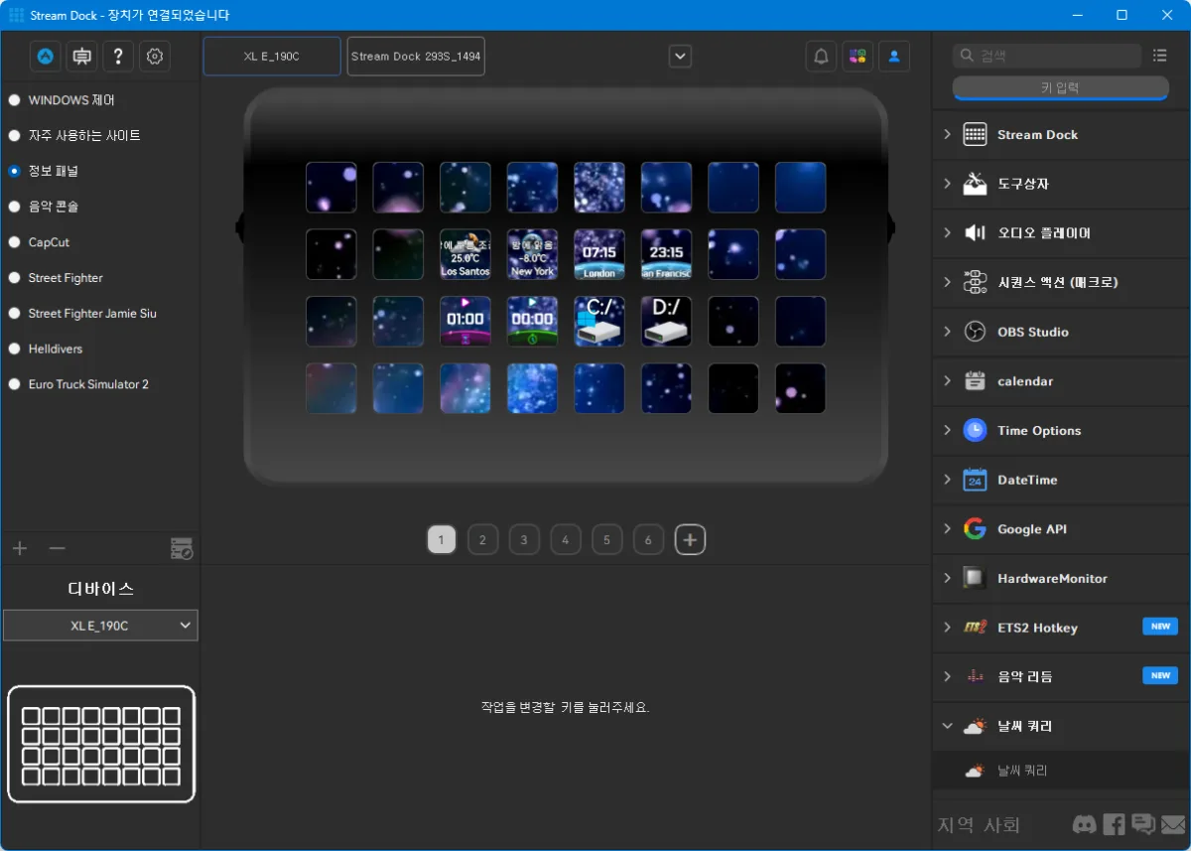Click the Los Santos weather key
The image size is (1191, 851).
[x=465, y=255]
